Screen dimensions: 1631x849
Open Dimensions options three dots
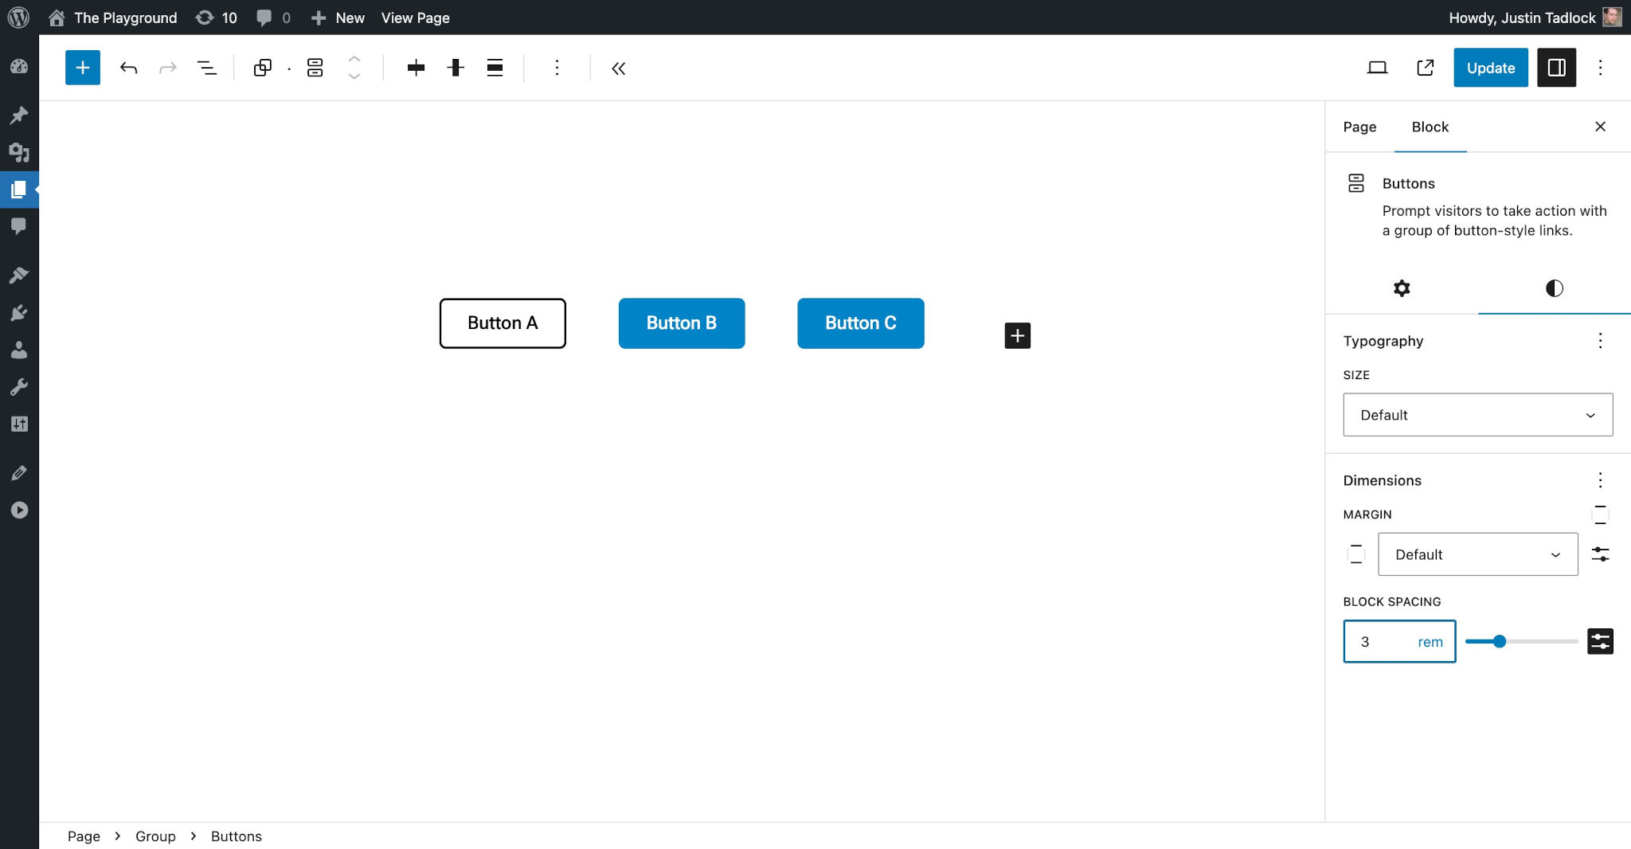[x=1601, y=480]
